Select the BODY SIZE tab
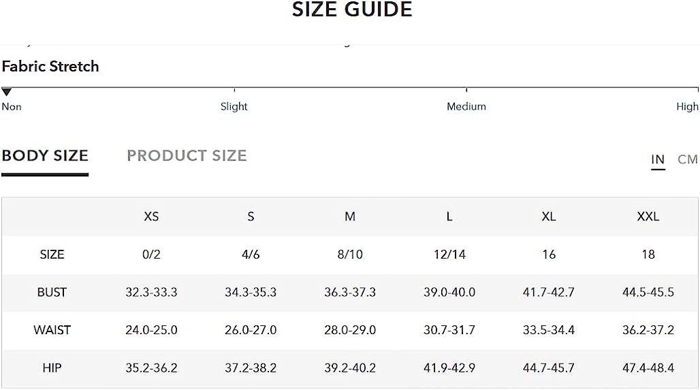700x390 pixels. pyautogui.click(x=45, y=155)
